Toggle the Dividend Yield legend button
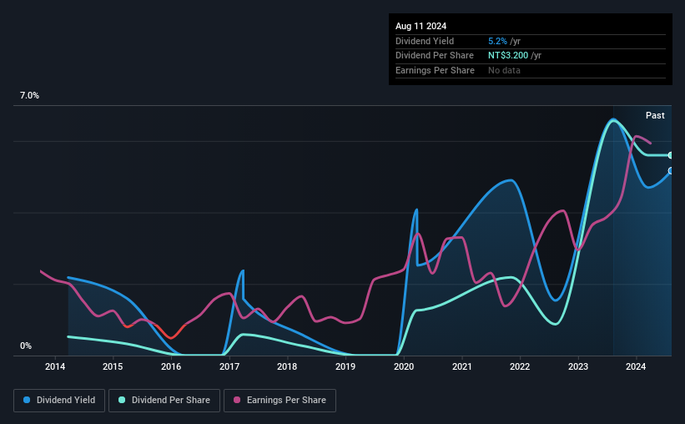The height and width of the screenshot is (424, 685). click(x=59, y=401)
